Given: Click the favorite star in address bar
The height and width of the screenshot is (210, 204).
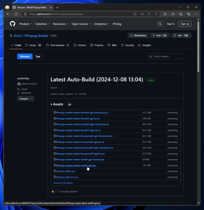Looking at the screenshot, I should (156, 14).
